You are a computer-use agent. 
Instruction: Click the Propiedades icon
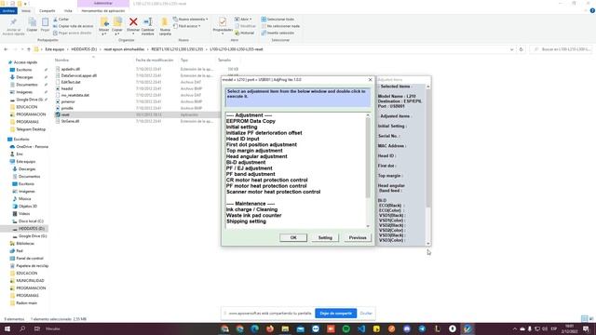pyautogui.click(x=223, y=22)
